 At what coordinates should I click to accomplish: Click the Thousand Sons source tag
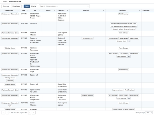pos(88,38)
